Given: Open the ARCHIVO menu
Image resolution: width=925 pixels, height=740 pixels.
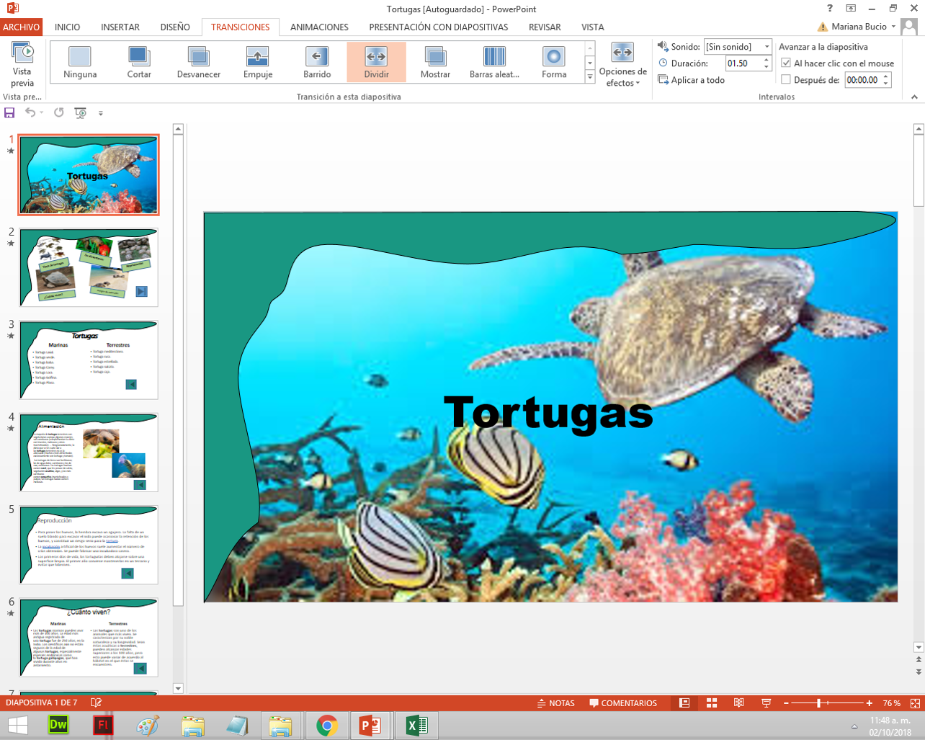Looking at the screenshot, I should pyautogui.click(x=22, y=27).
